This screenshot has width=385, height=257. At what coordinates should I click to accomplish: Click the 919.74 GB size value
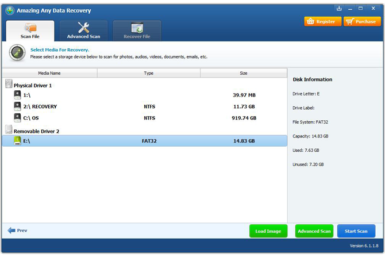click(244, 118)
